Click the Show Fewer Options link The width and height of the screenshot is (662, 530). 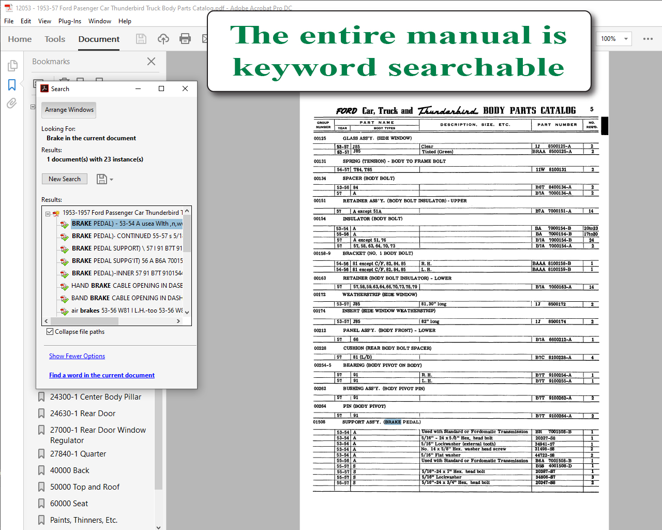(x=77, y=356)
